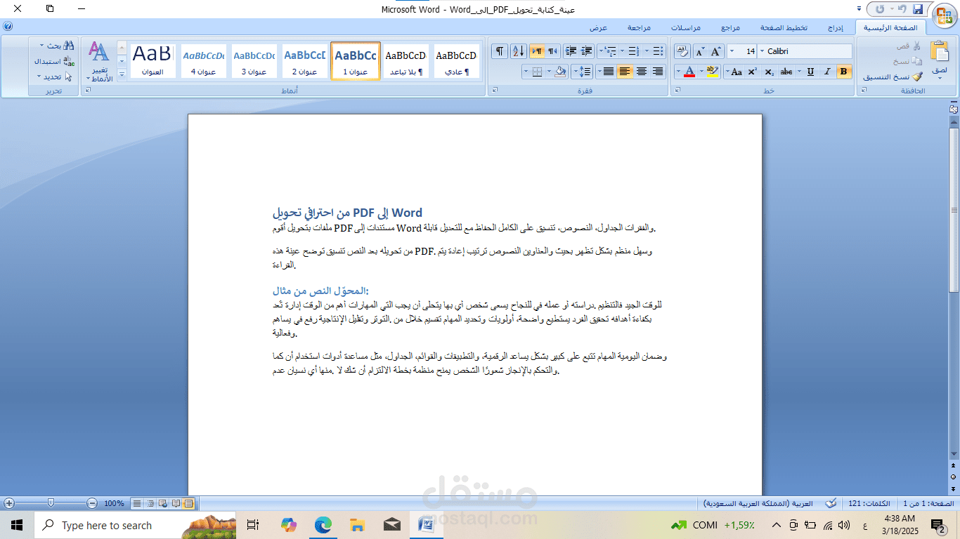Click تحديد (Select) button
The height and width of the screenshot is (539, 960).
pos(54,76)
